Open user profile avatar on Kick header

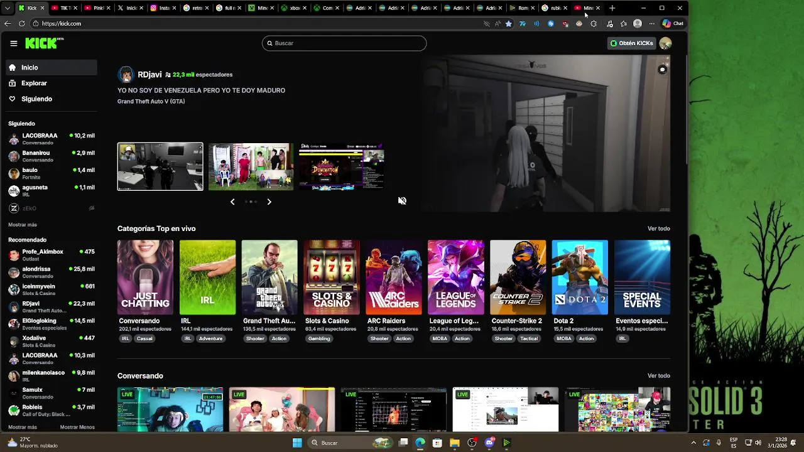pos(665,43)
